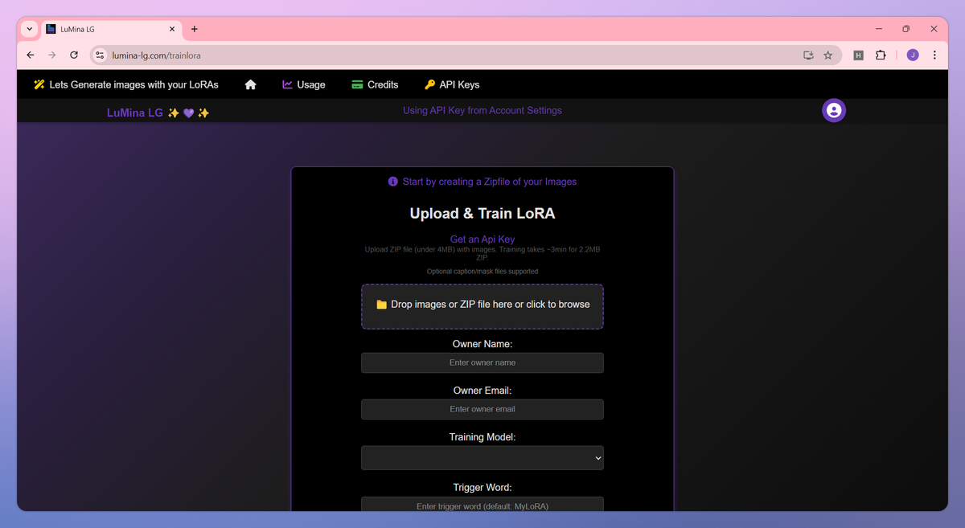
Task: Click the browser forward arrow
Action: (51, 55)
